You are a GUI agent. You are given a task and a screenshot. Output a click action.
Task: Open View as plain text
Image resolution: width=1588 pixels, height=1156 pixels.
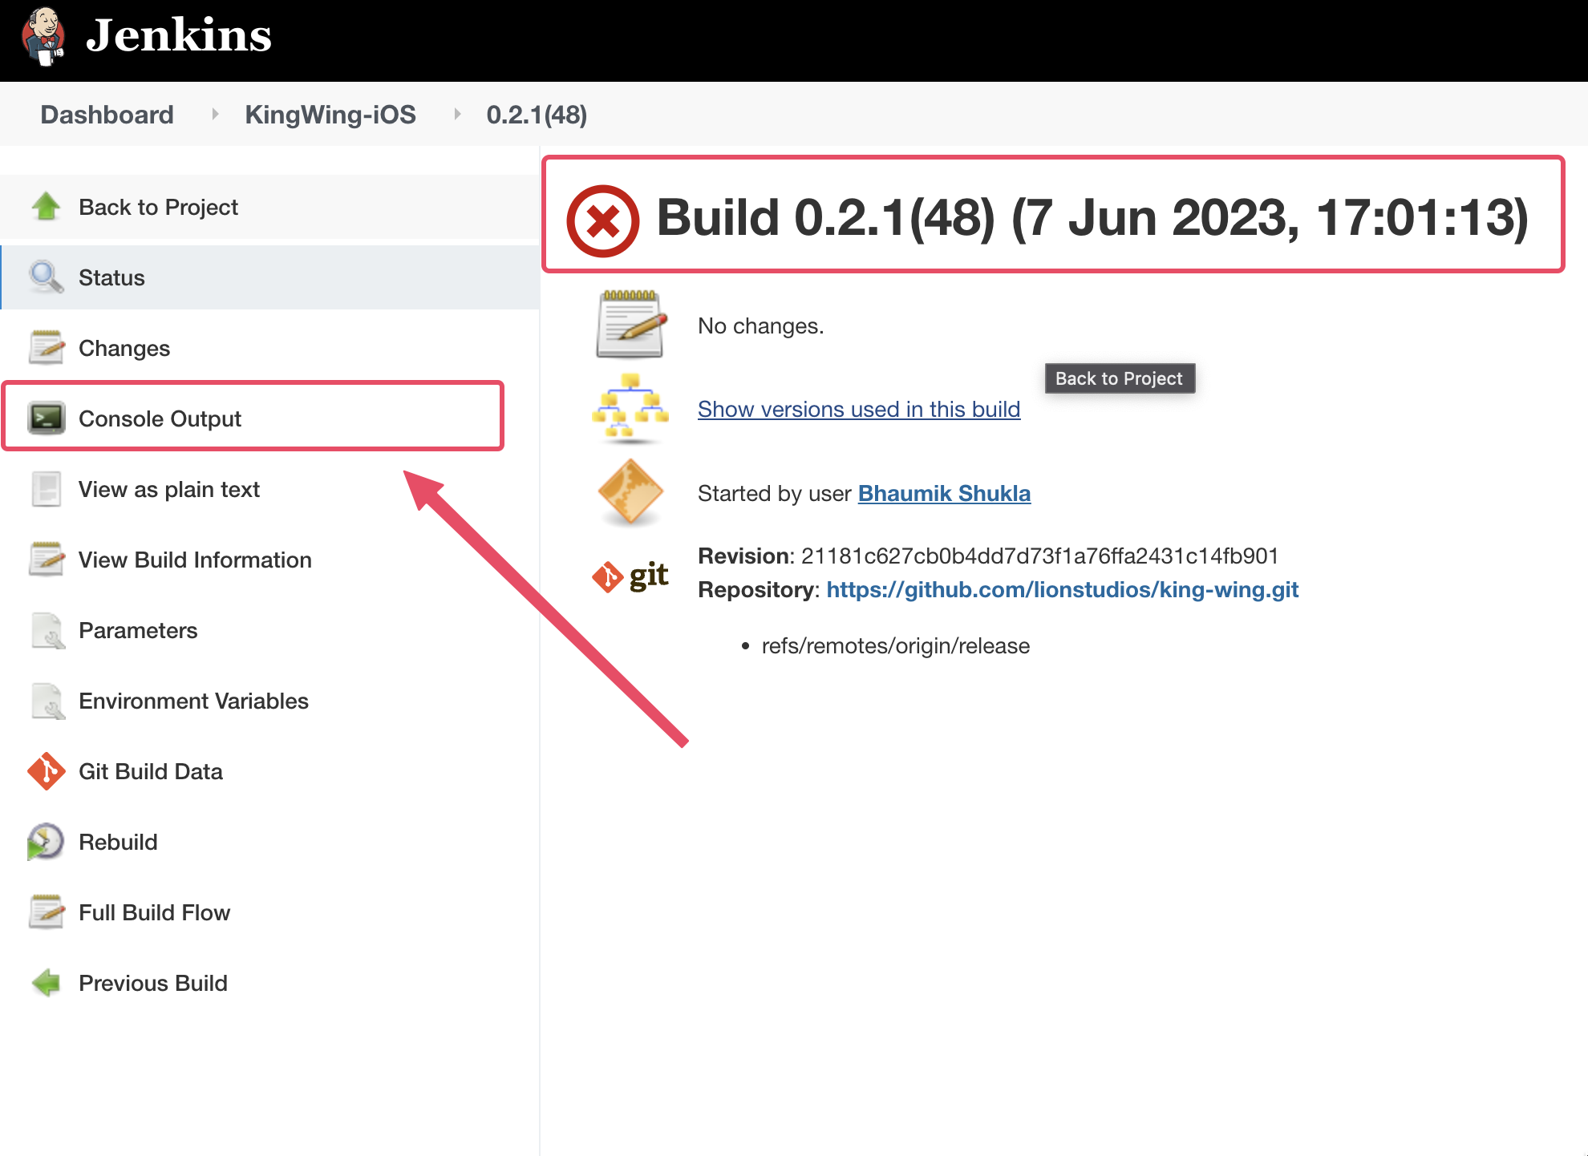[x=169, y=489]
